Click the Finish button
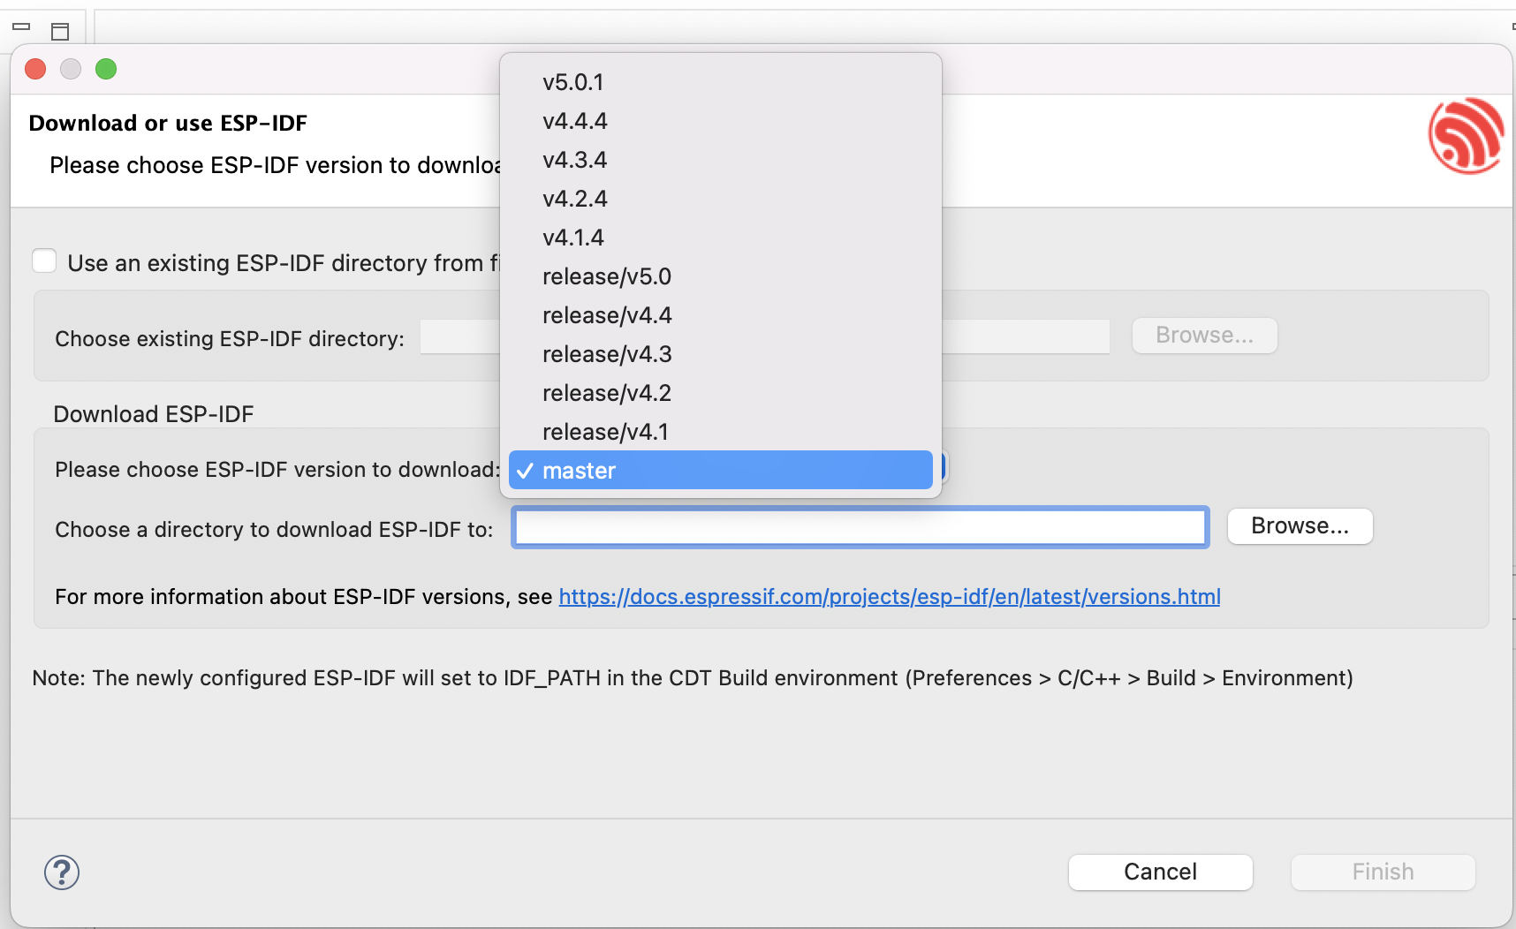This screenshot has height=929, width=1516. point(1382,872)
